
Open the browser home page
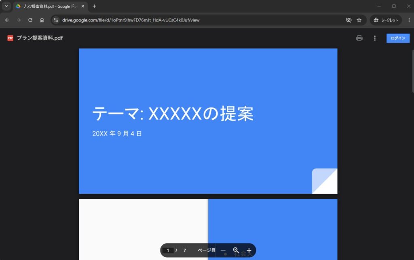tap(42, 20)
